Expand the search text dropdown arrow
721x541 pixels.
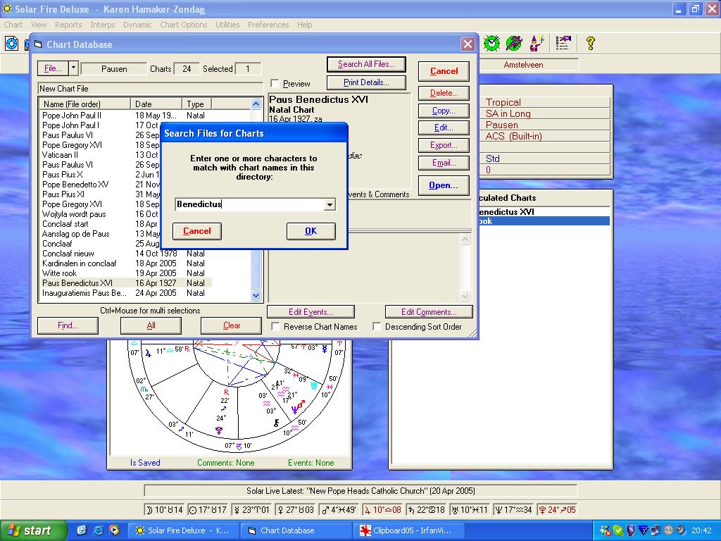point(329,205)
